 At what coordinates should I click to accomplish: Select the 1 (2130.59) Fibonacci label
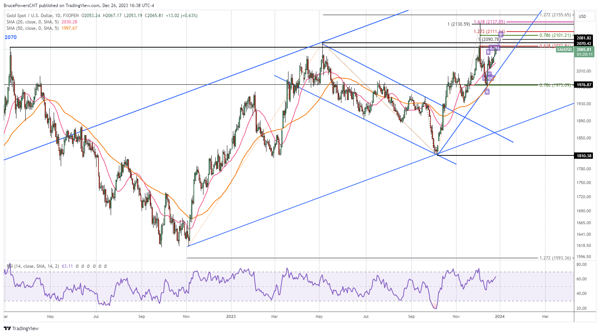coord(459,24)
